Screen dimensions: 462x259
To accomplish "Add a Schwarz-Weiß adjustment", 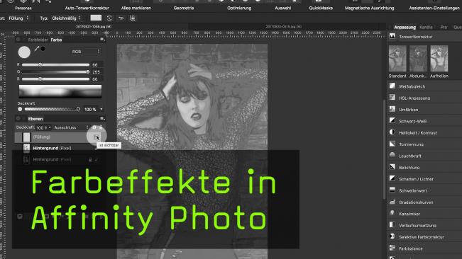I will pos(424,121).
